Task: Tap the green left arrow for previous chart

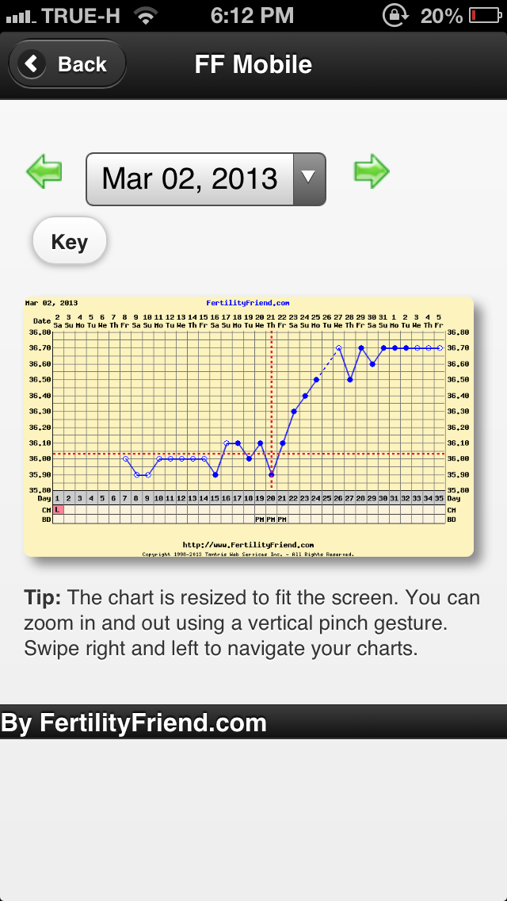Action: [44, 171]
